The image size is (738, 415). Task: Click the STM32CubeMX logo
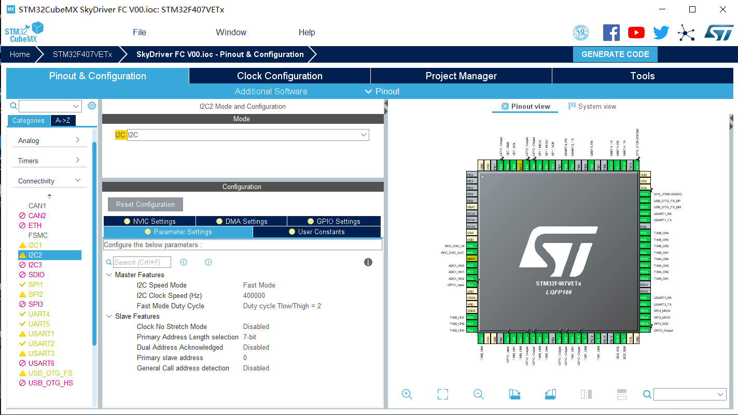coord(24,32)
